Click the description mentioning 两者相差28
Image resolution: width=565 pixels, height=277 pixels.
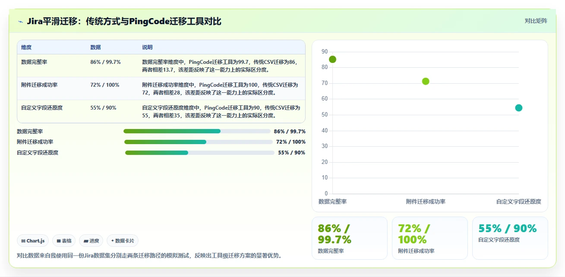click(221, 88)
